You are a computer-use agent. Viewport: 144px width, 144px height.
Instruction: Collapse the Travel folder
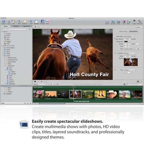pyautogui.click(x=3, y=56)
